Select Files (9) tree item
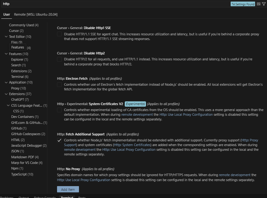 click(17, 42)
